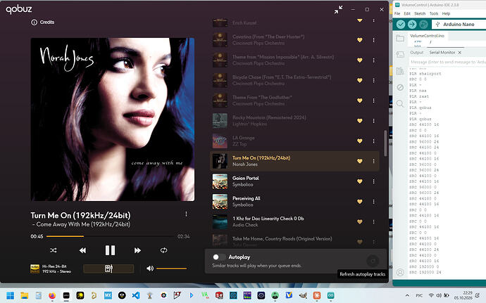
Task: Click the queue list scrollbar
Action: (385, 143)
